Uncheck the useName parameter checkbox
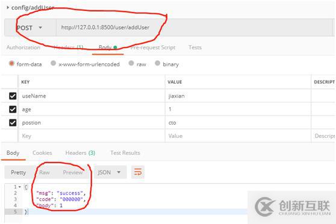The image size is (336, 224). pyautogui.click(x=13, y=96)
